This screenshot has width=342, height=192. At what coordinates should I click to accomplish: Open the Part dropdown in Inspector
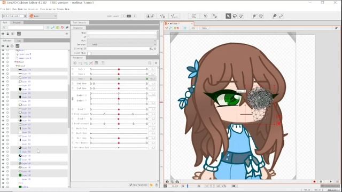[x=121, y=41]
